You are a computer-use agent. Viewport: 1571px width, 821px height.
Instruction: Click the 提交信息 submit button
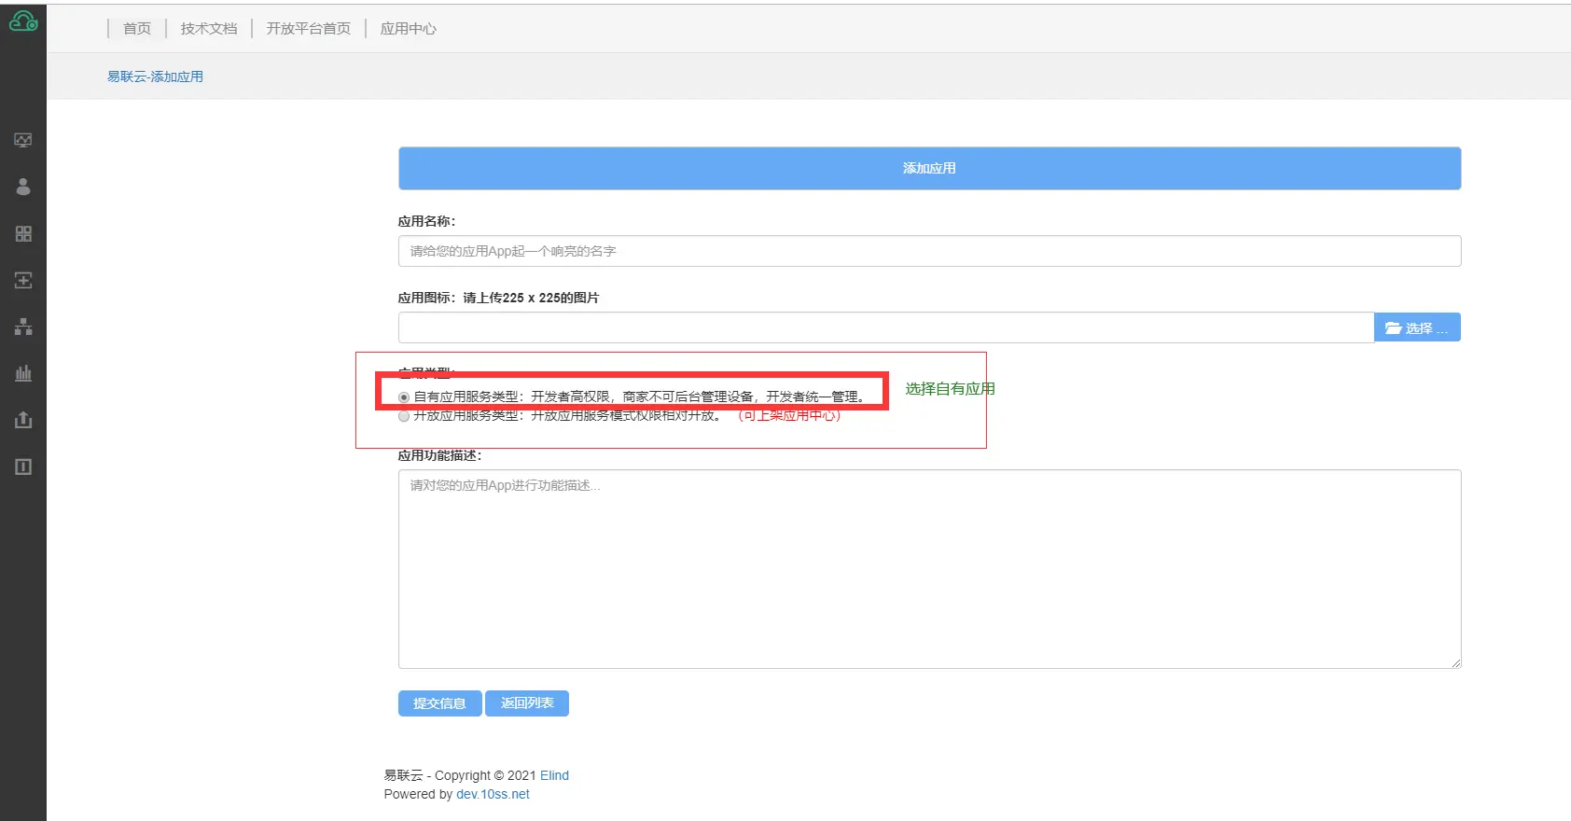tap(439, 703)
